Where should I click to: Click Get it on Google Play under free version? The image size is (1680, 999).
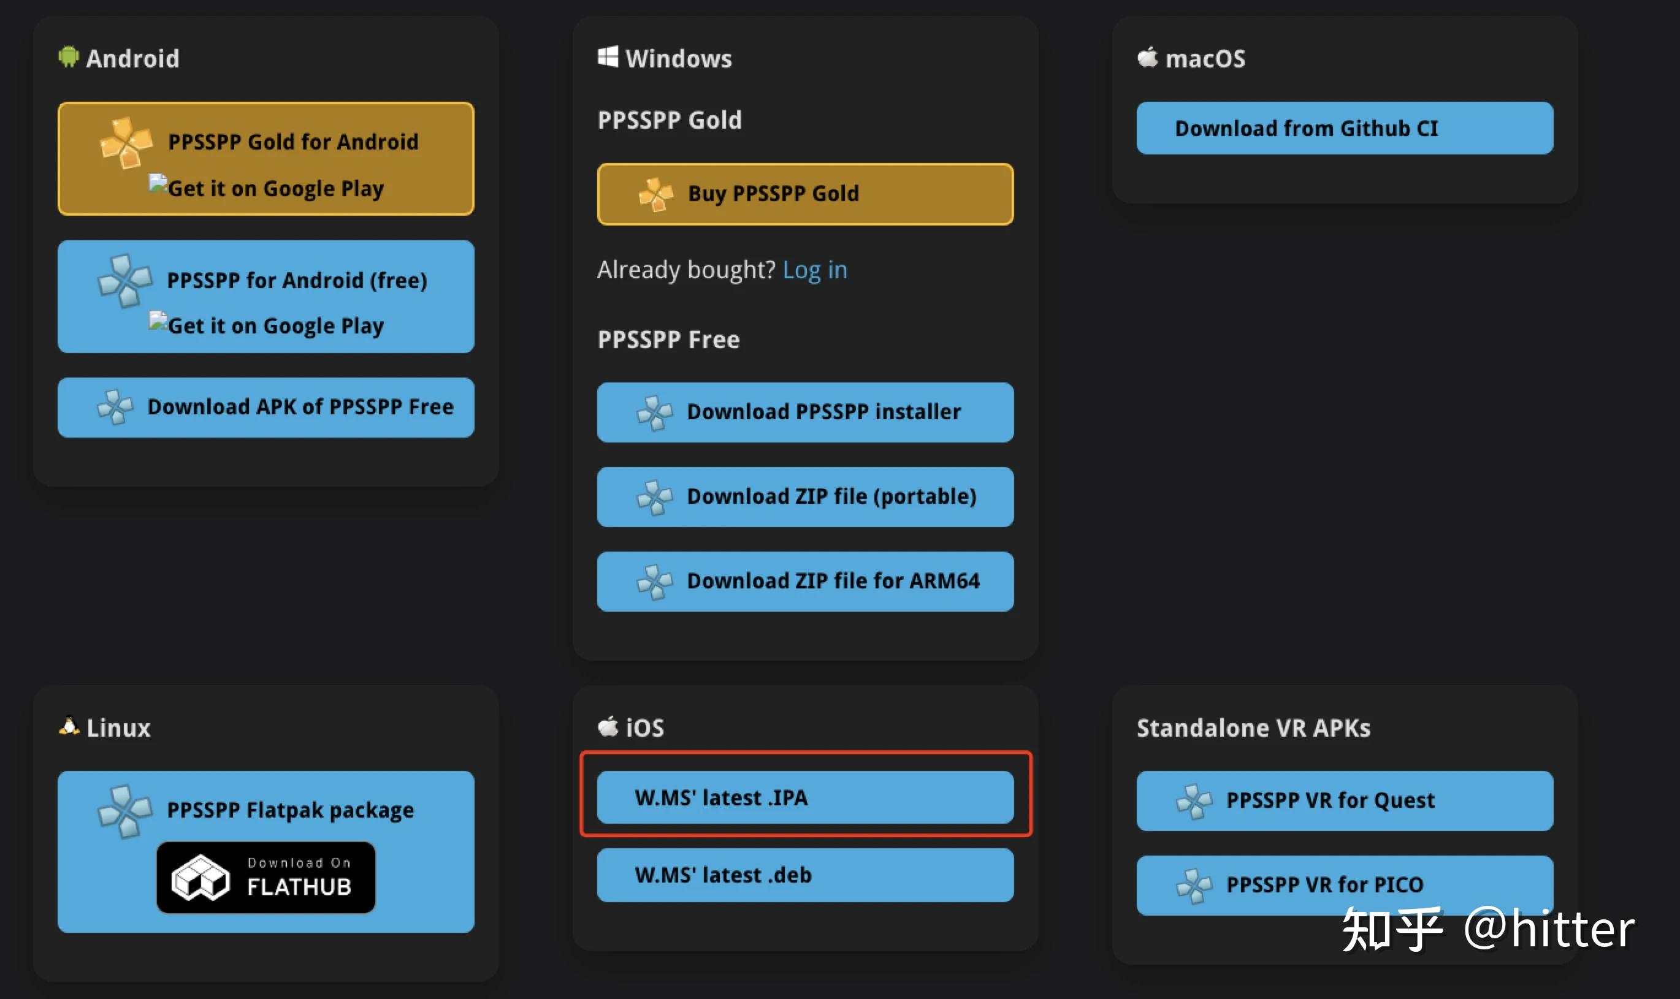click(275, 326)
